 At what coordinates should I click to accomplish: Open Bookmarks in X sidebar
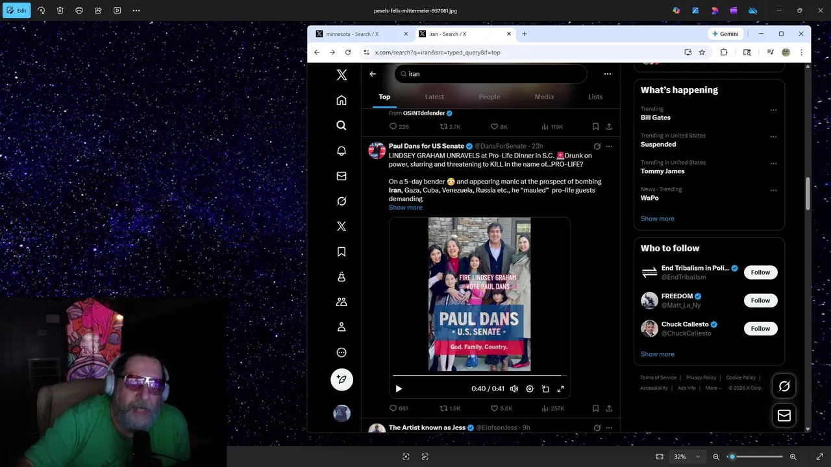click(341, 252)
